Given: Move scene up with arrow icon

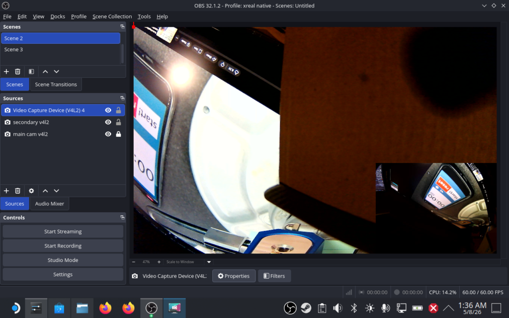Looking at the screenshot, I should (45, 72).
